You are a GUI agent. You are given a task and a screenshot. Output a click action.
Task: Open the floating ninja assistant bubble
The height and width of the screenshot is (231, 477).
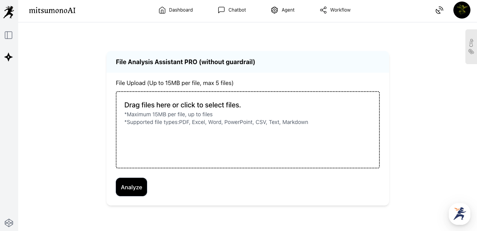(459, 214)
